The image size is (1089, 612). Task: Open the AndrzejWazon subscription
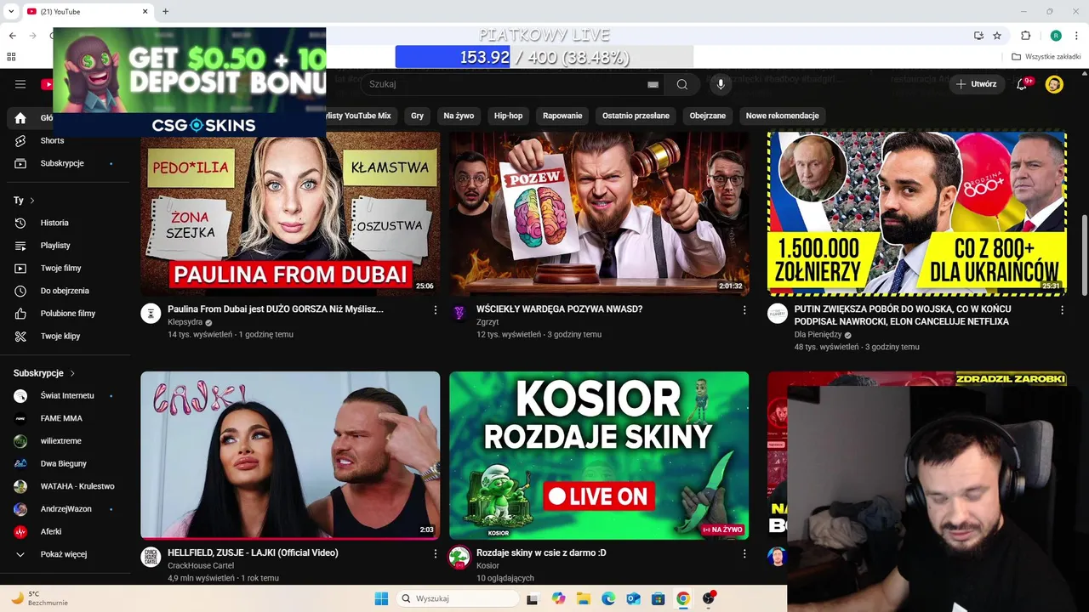65,509
